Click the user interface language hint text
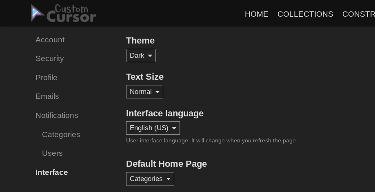The image size is (375, 192). click(211, 141)
